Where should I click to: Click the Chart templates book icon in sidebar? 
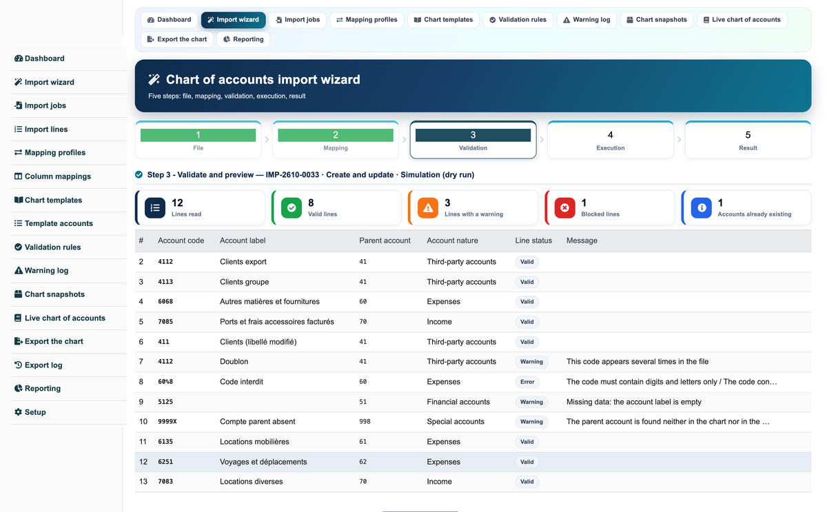(x=19, y=200)
